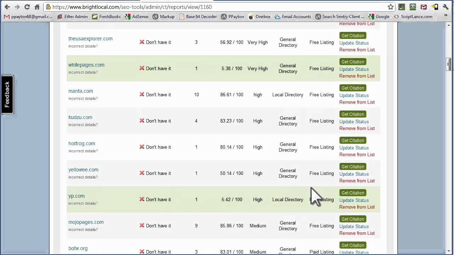Screen dimensions: 454x255
Task: Open the Feedback side tab
Action: [x=7, y=94]
